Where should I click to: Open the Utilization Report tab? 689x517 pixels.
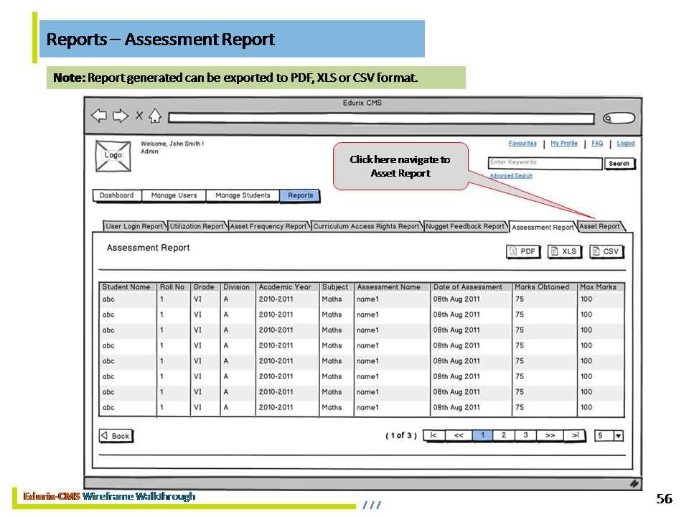[x=197, y=226]
